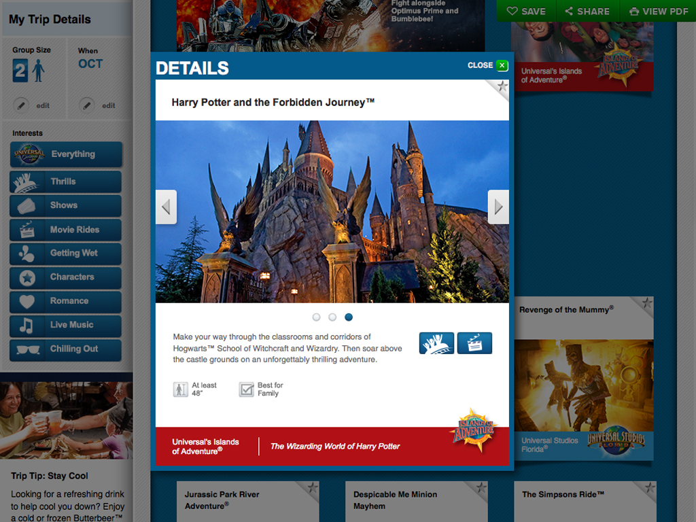Open the Transformers ride image card
696x522 pixels.
pyautogui.click(x=331, y=26)
